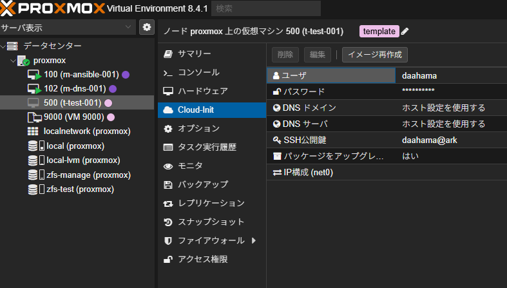
Task: Click the 削除 button
Action: point(285,55)
